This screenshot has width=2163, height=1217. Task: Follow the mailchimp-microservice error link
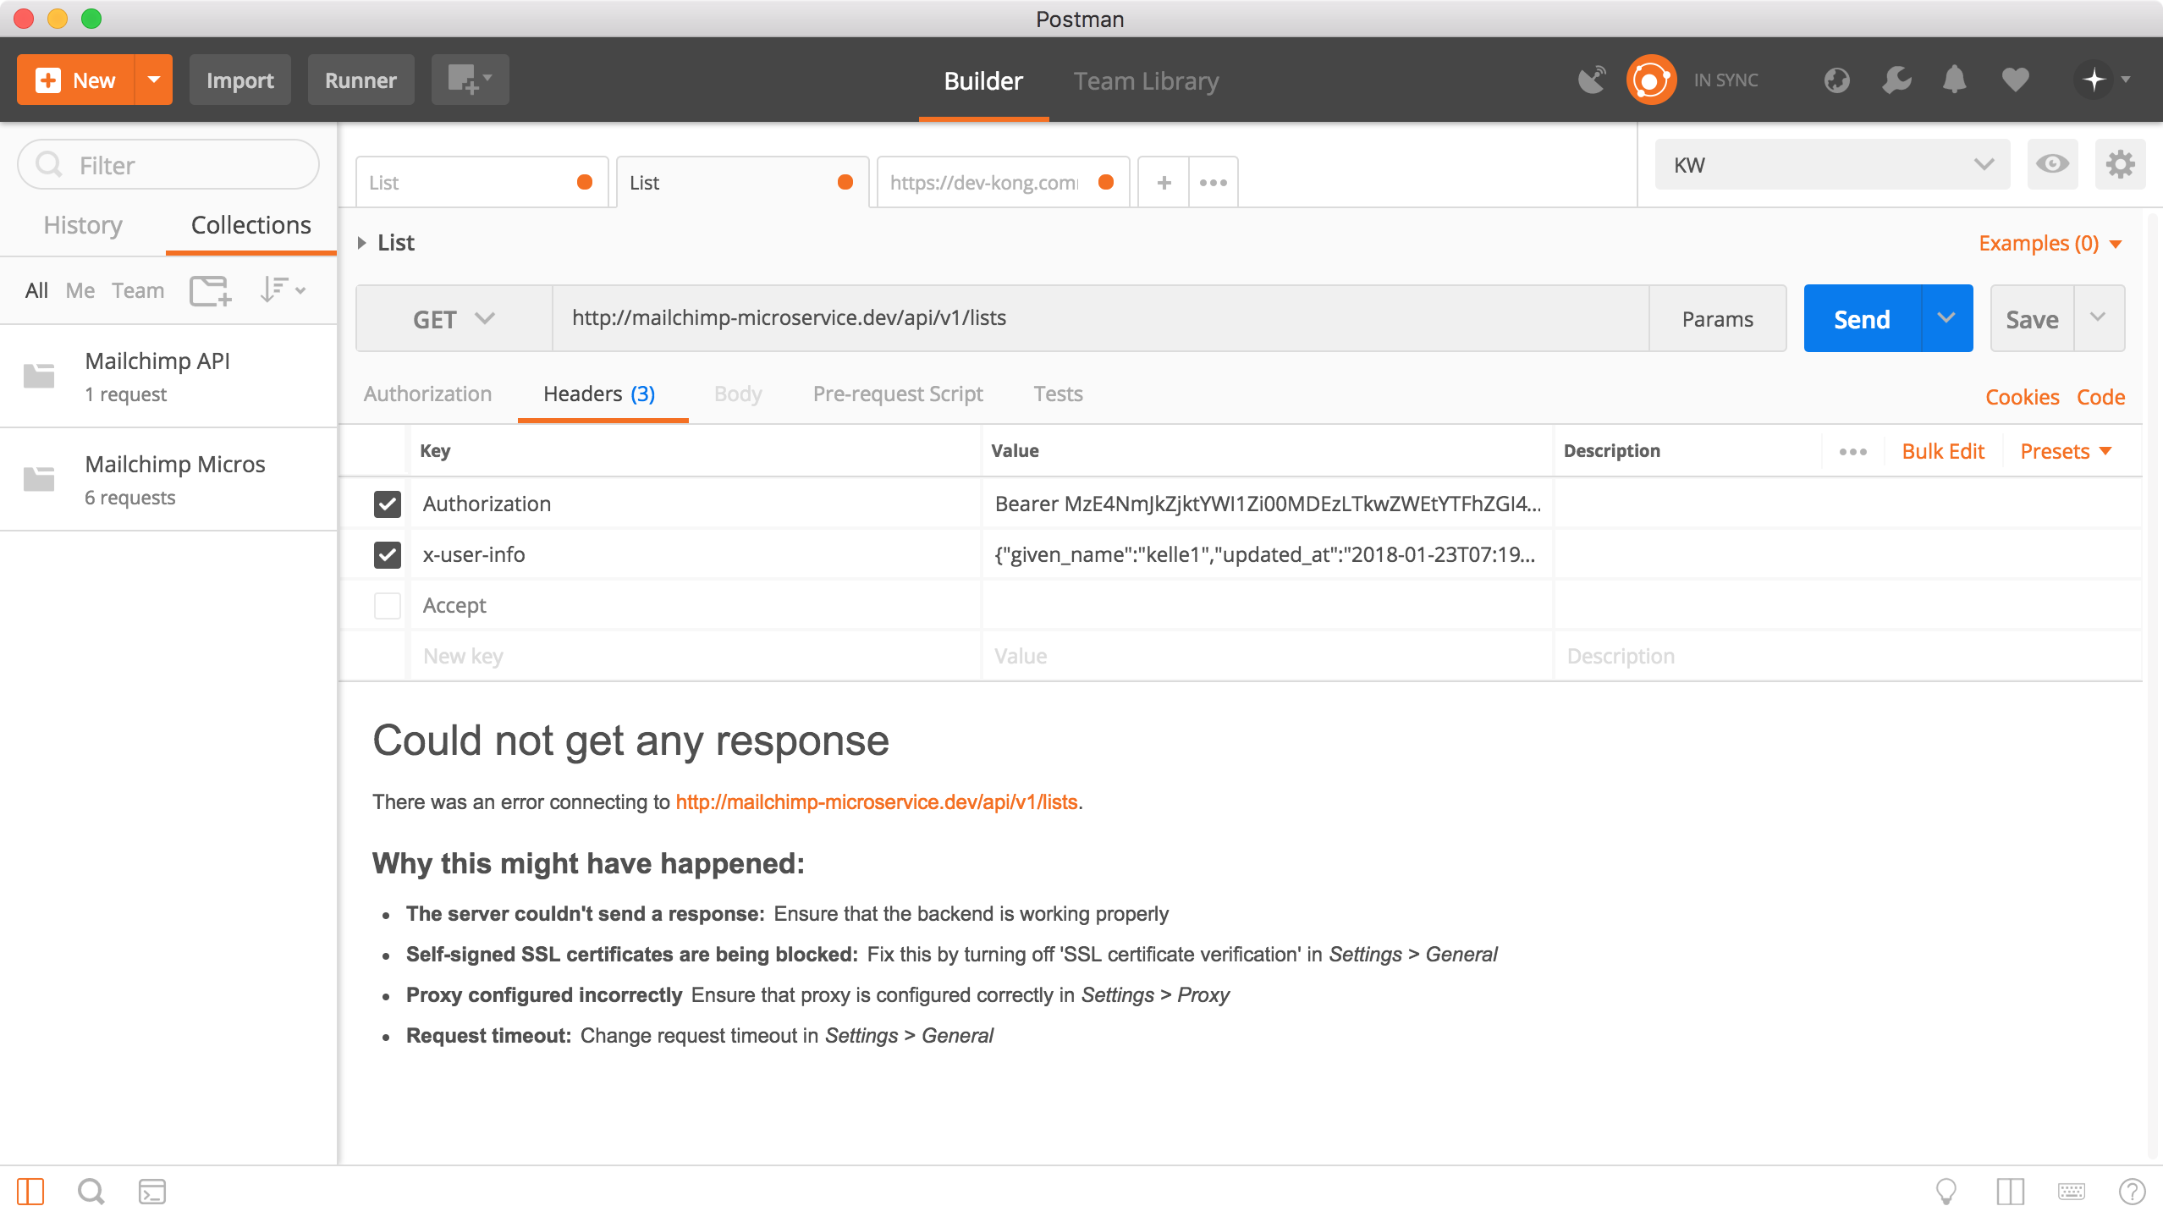(878, 801)
